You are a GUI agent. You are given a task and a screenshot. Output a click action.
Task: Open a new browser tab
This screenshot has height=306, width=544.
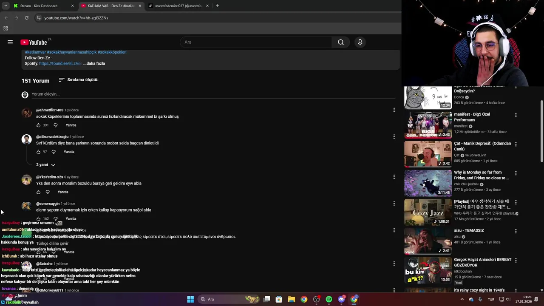pyautogui.click(x=218, y=6)
